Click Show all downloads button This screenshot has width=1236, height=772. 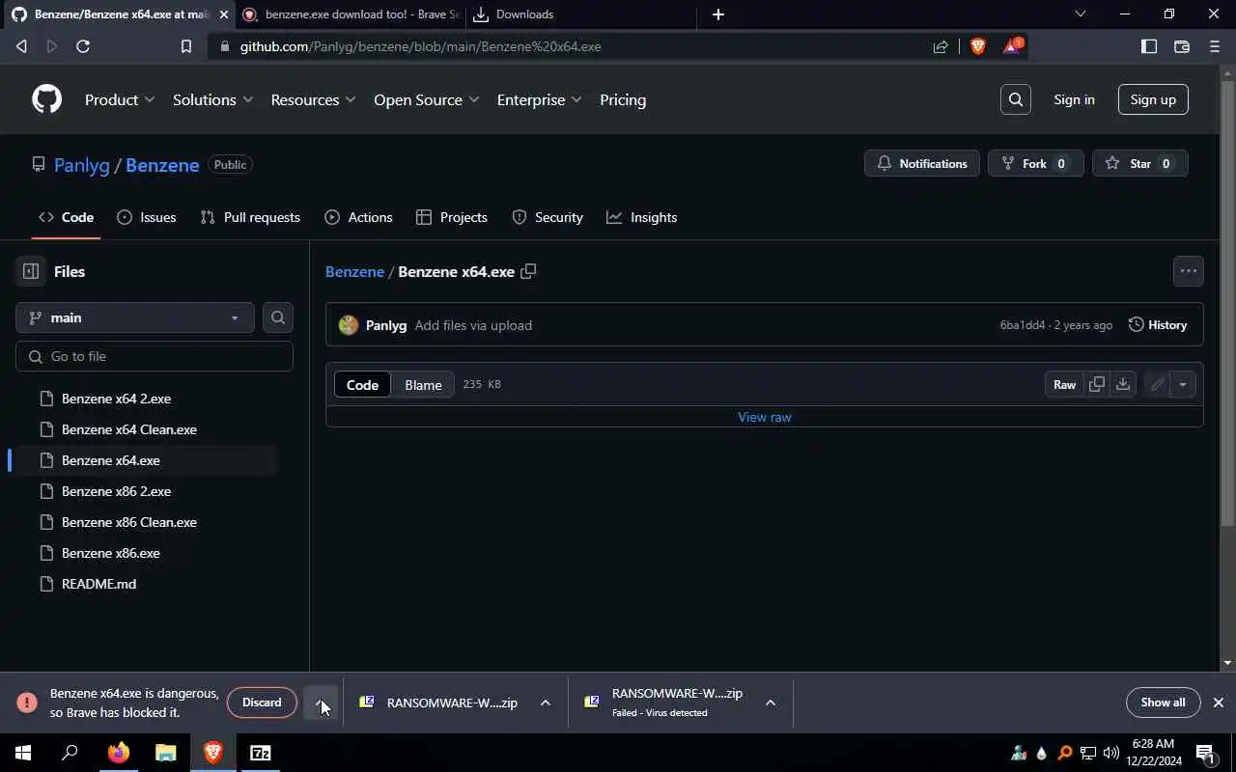(x=1163, y=703)
